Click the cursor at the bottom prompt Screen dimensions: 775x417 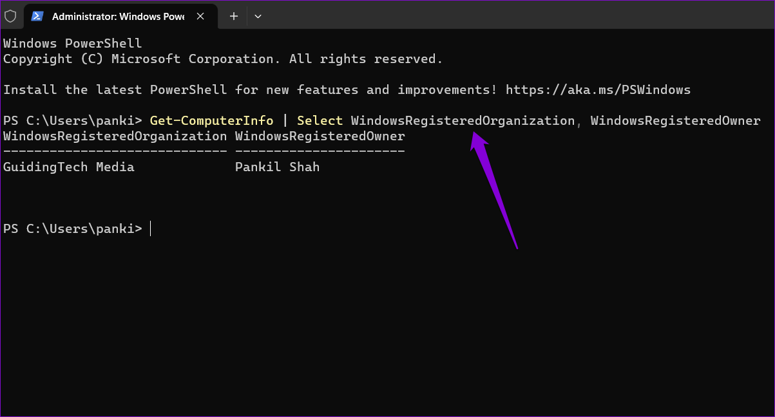pyautogui.click(x=150, y=228)
